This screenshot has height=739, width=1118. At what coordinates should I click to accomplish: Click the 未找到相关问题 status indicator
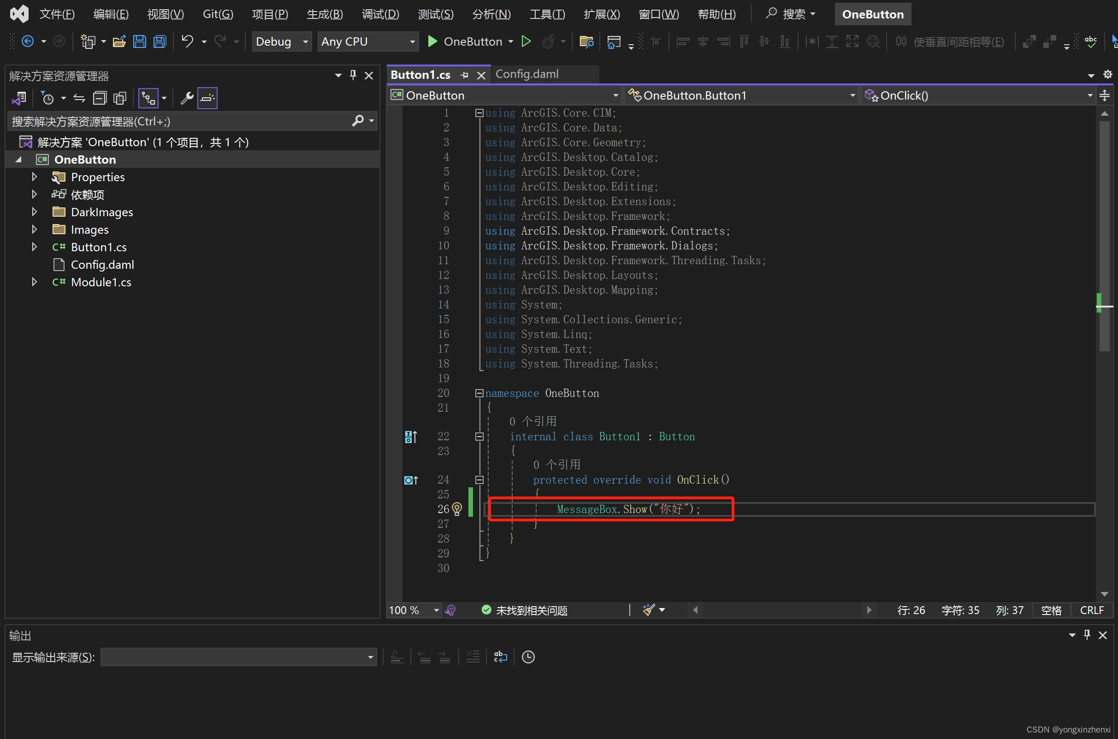(525, 610)
